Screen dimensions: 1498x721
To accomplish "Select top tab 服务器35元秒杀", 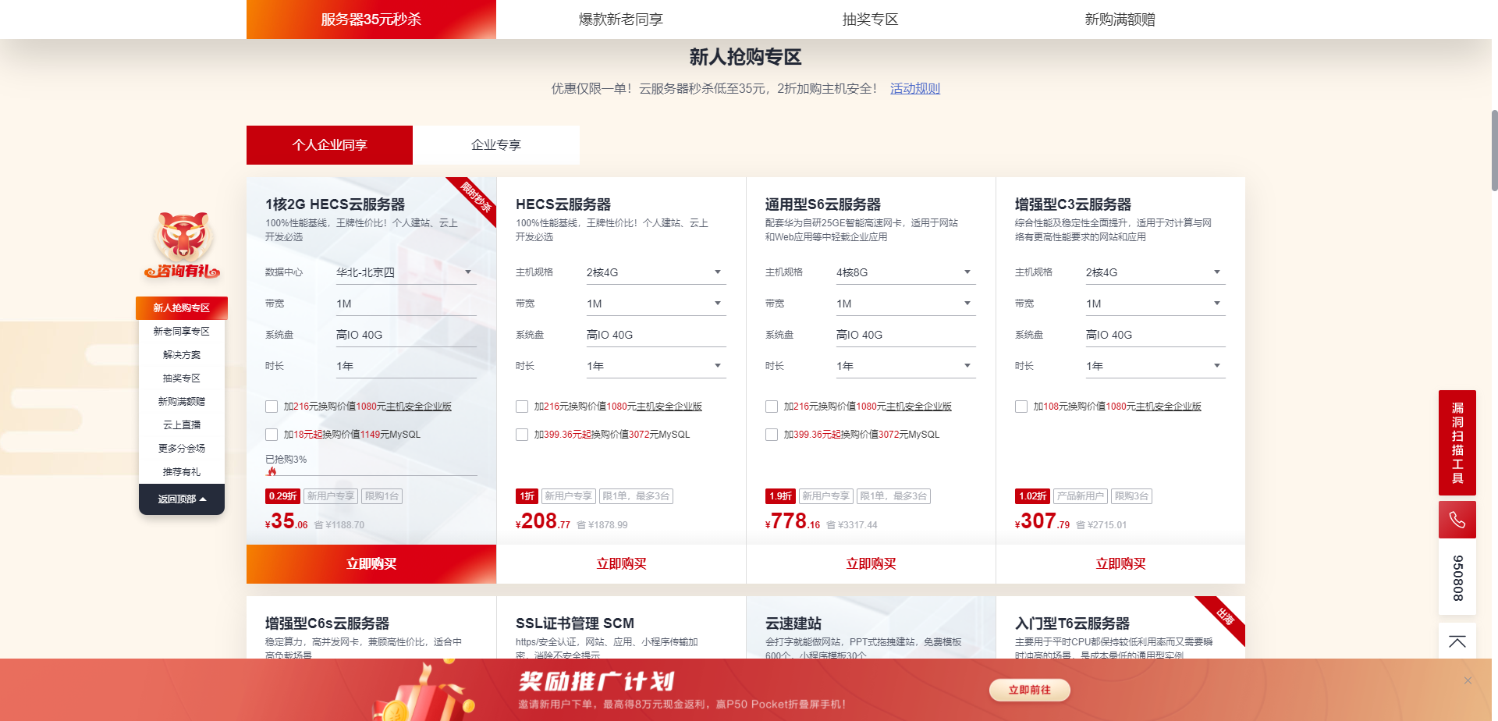I will tap(371, 20).
